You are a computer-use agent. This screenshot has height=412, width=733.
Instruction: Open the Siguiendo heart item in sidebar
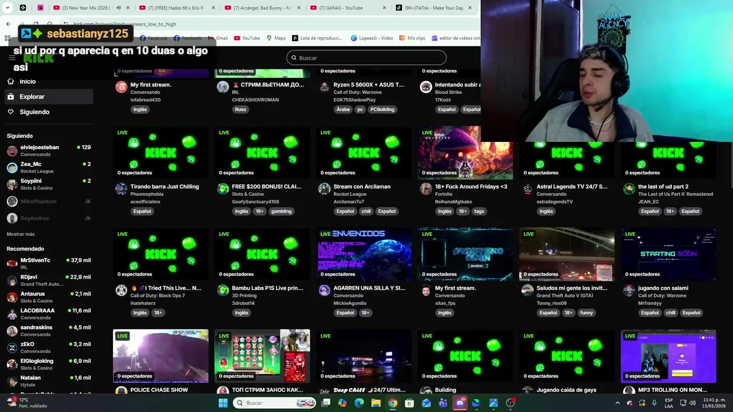(10, 112)
